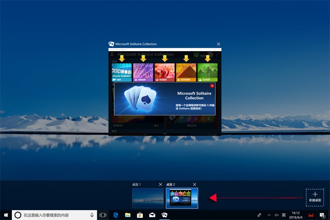Click the Solitaire Collection taskbar icon
Screen dimensions: 330x220
pos(164,215)
